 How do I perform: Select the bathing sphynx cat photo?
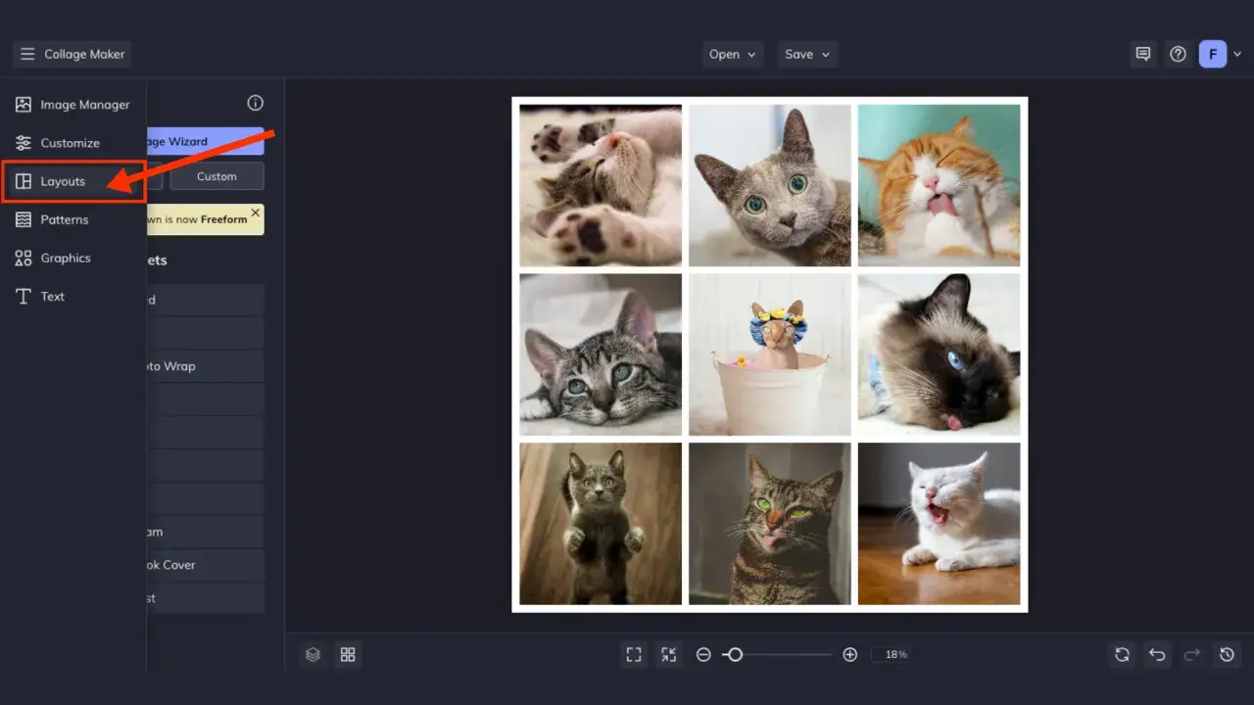[x=770, y=354]
